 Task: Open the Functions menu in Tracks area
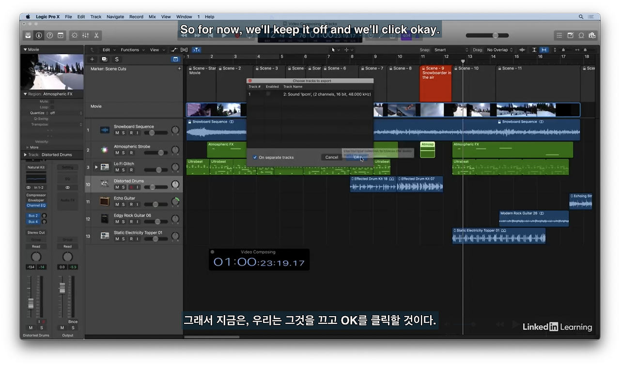coord(131,49)
